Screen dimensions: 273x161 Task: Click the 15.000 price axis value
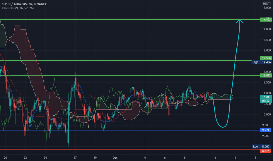(266, 8)
